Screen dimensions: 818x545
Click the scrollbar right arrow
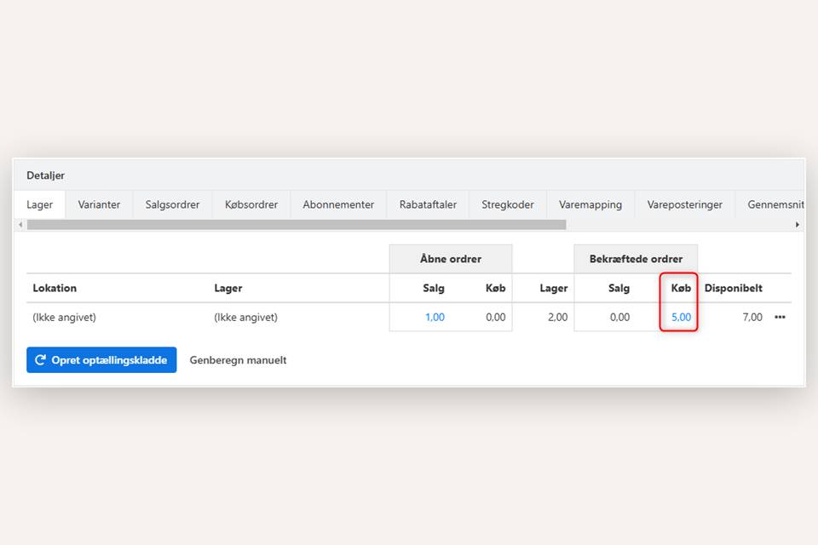point(798,225)
